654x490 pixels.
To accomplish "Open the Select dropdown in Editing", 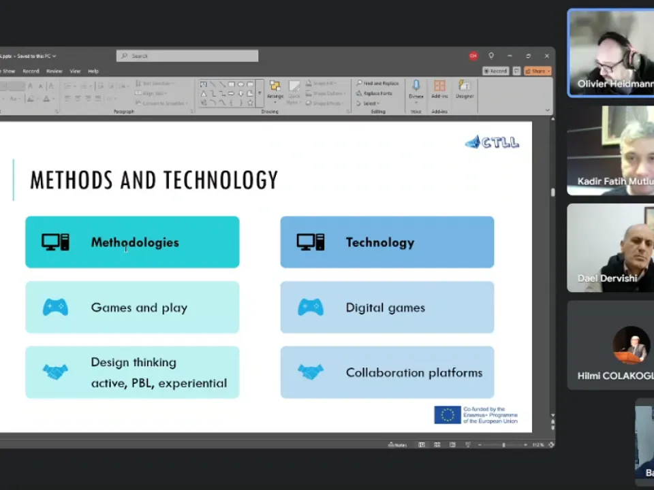I will [370, 103].
